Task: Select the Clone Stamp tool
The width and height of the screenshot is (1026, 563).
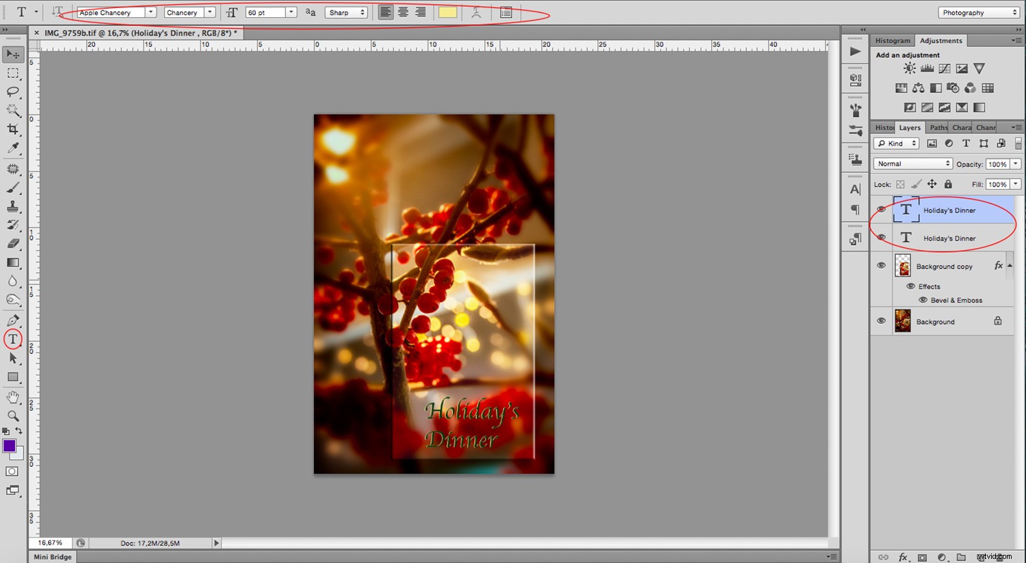Action: pyautogui.click(x=12, y=205)
